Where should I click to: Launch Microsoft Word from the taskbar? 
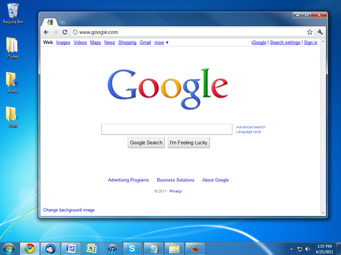71,249
